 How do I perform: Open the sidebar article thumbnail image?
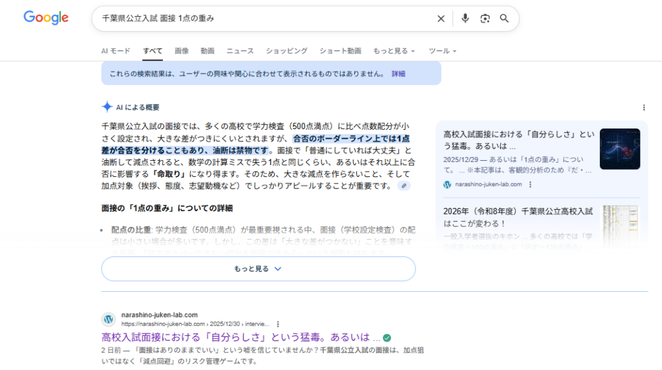[x=619, y=149]
